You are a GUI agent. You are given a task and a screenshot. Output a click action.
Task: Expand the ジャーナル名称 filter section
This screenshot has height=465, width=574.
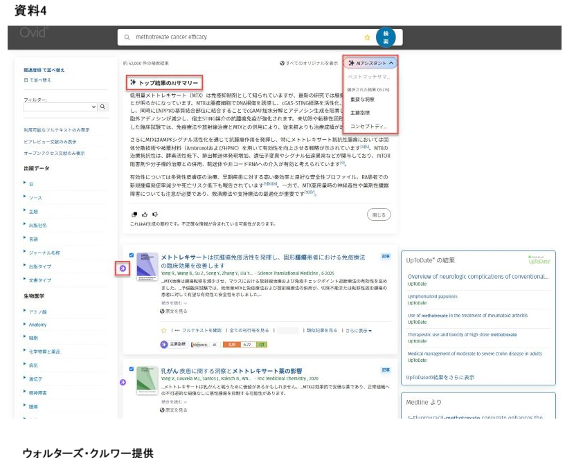[x=44, y=253]
